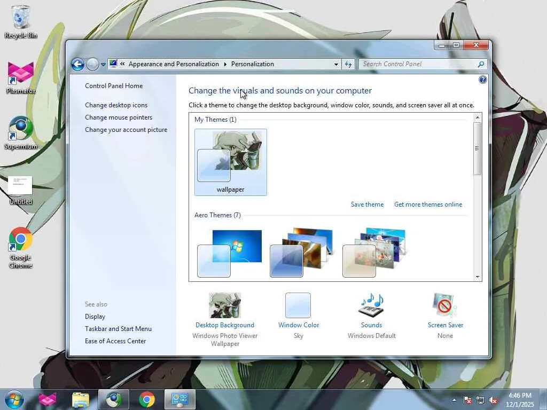The width and height of the screenshot is (547, 410).
Task: Click the Action Center flag tray icon
Action: tap(467, 400)
